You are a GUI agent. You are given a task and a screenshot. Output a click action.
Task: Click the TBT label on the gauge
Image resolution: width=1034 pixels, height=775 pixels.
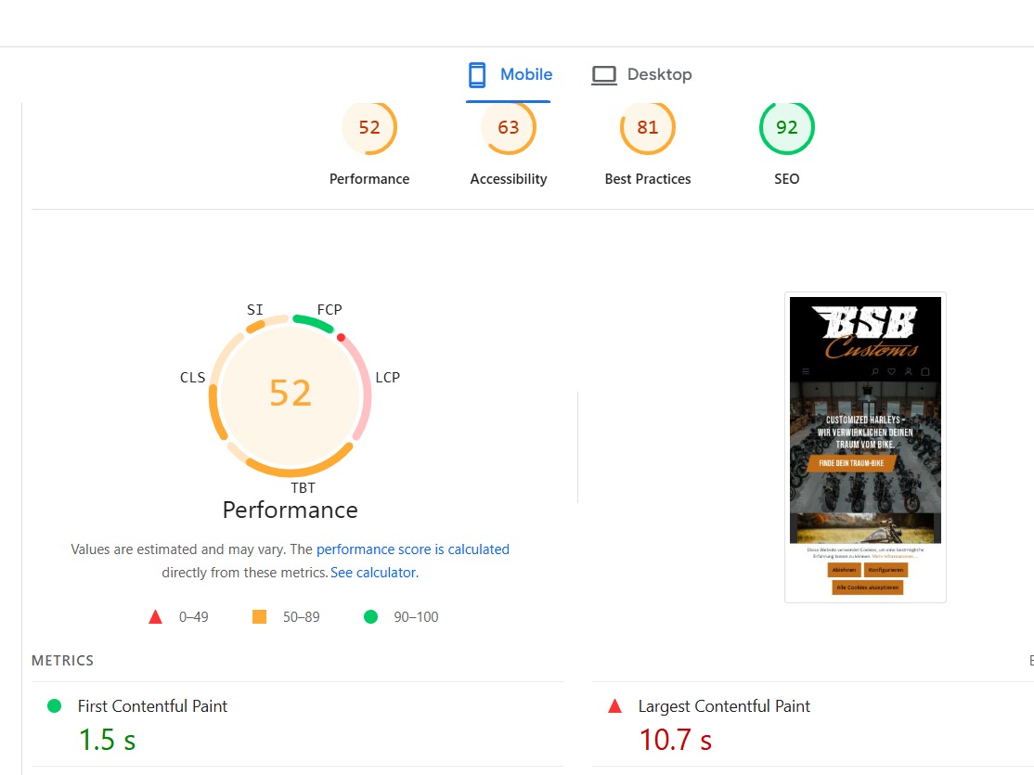point(303,488)
